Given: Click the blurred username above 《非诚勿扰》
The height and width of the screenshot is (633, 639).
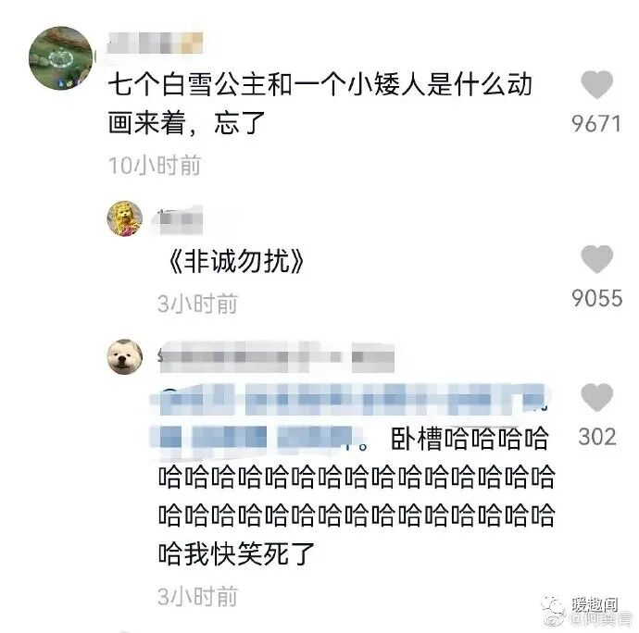Looking at the screenshot, I should pos(178,220).
